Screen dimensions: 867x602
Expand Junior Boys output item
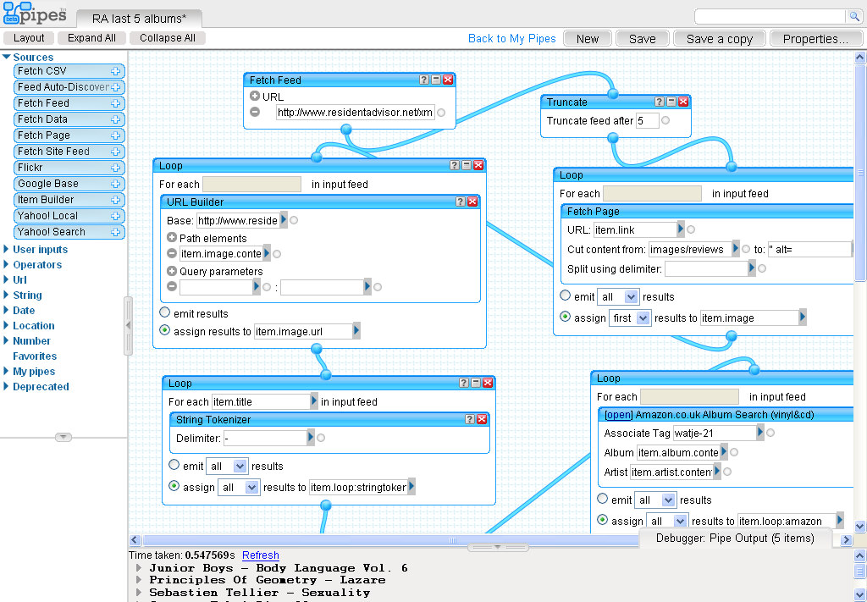point(139,568)
